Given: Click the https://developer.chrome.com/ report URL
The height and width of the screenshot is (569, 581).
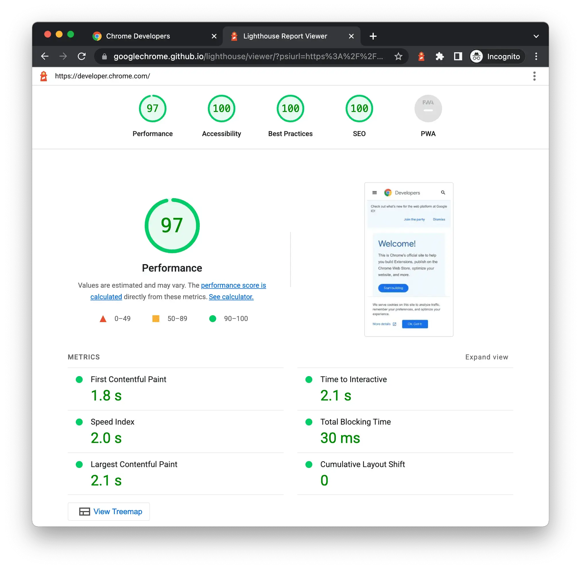Looking at the screenshot, I should (102, 76).
